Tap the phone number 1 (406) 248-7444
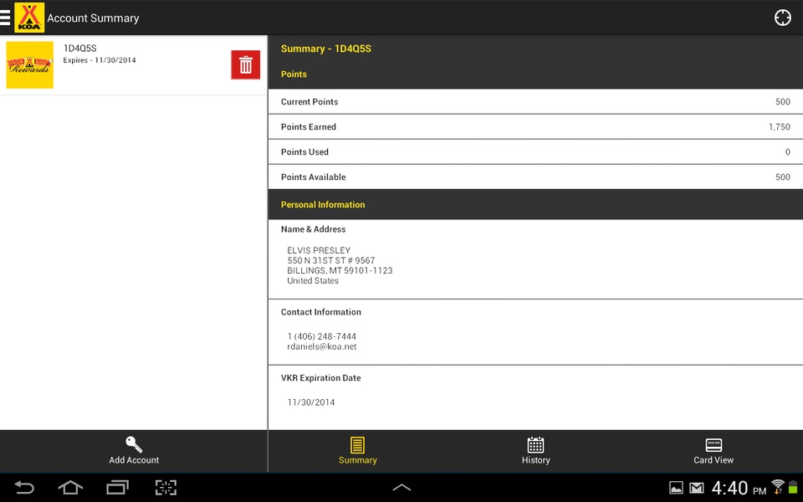 click(x=321, y=336)
